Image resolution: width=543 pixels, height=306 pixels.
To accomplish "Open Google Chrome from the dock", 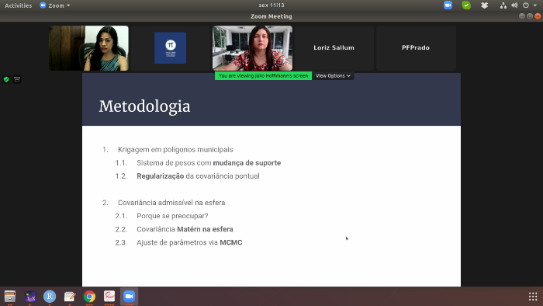I will click(x=89, y=297).
